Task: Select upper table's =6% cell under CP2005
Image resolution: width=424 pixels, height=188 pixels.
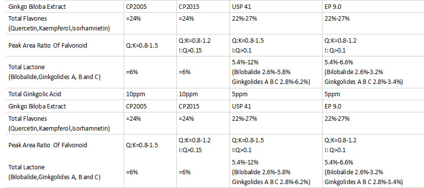Action: (132, 72)
